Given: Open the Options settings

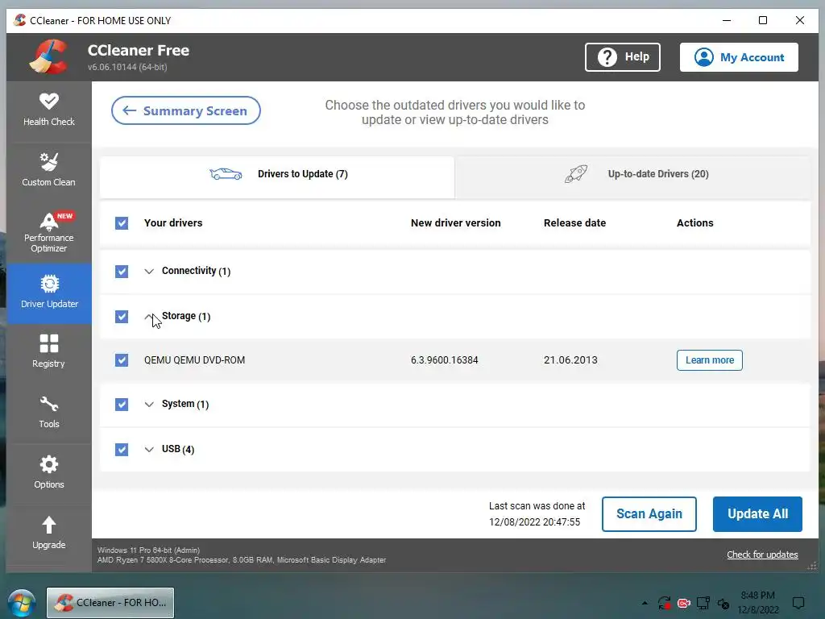Looking at the screenshot, I should pos(49,473).
